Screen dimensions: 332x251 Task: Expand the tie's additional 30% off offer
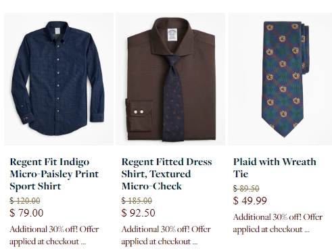pyautogui.click(x=278, y=223)
